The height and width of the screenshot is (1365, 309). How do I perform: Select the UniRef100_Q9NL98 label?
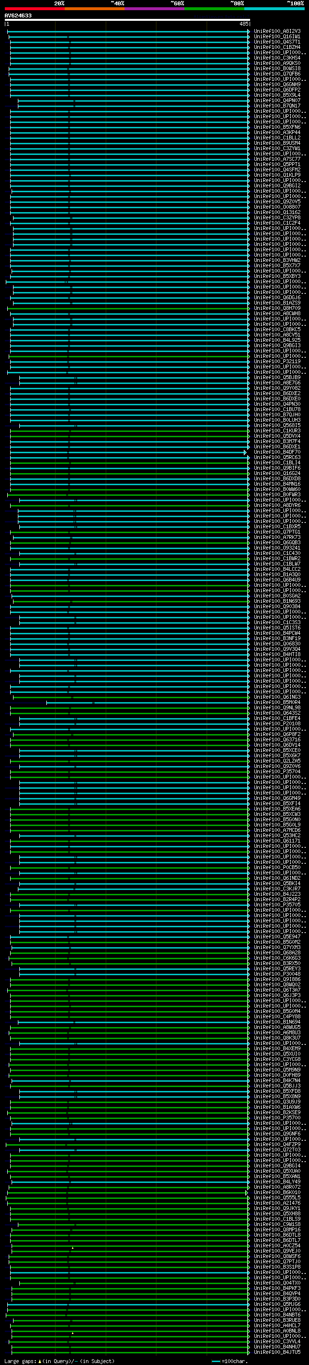pos(277,707)
